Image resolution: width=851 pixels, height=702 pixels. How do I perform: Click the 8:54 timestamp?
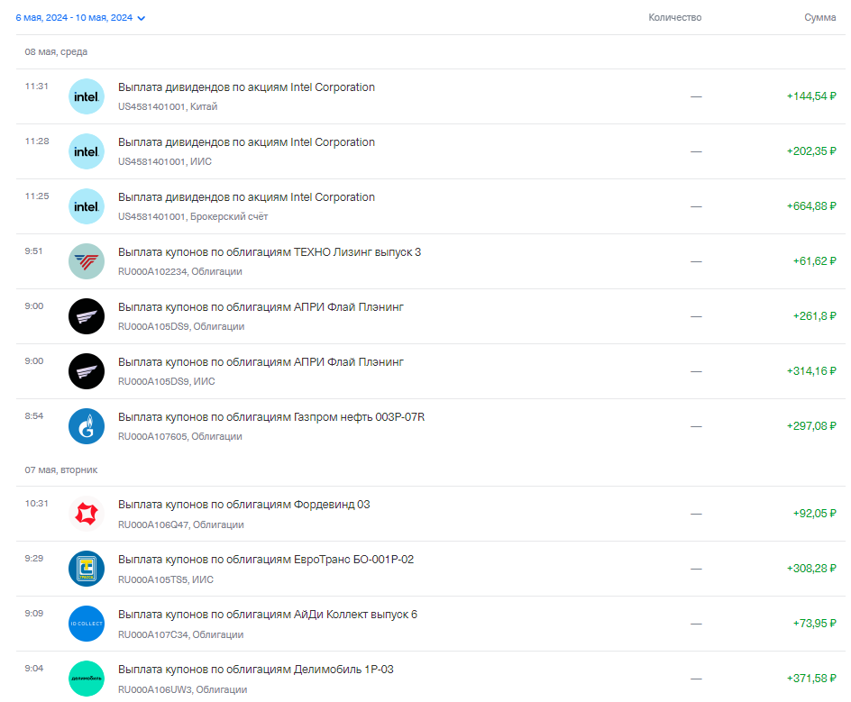(33, 416)
